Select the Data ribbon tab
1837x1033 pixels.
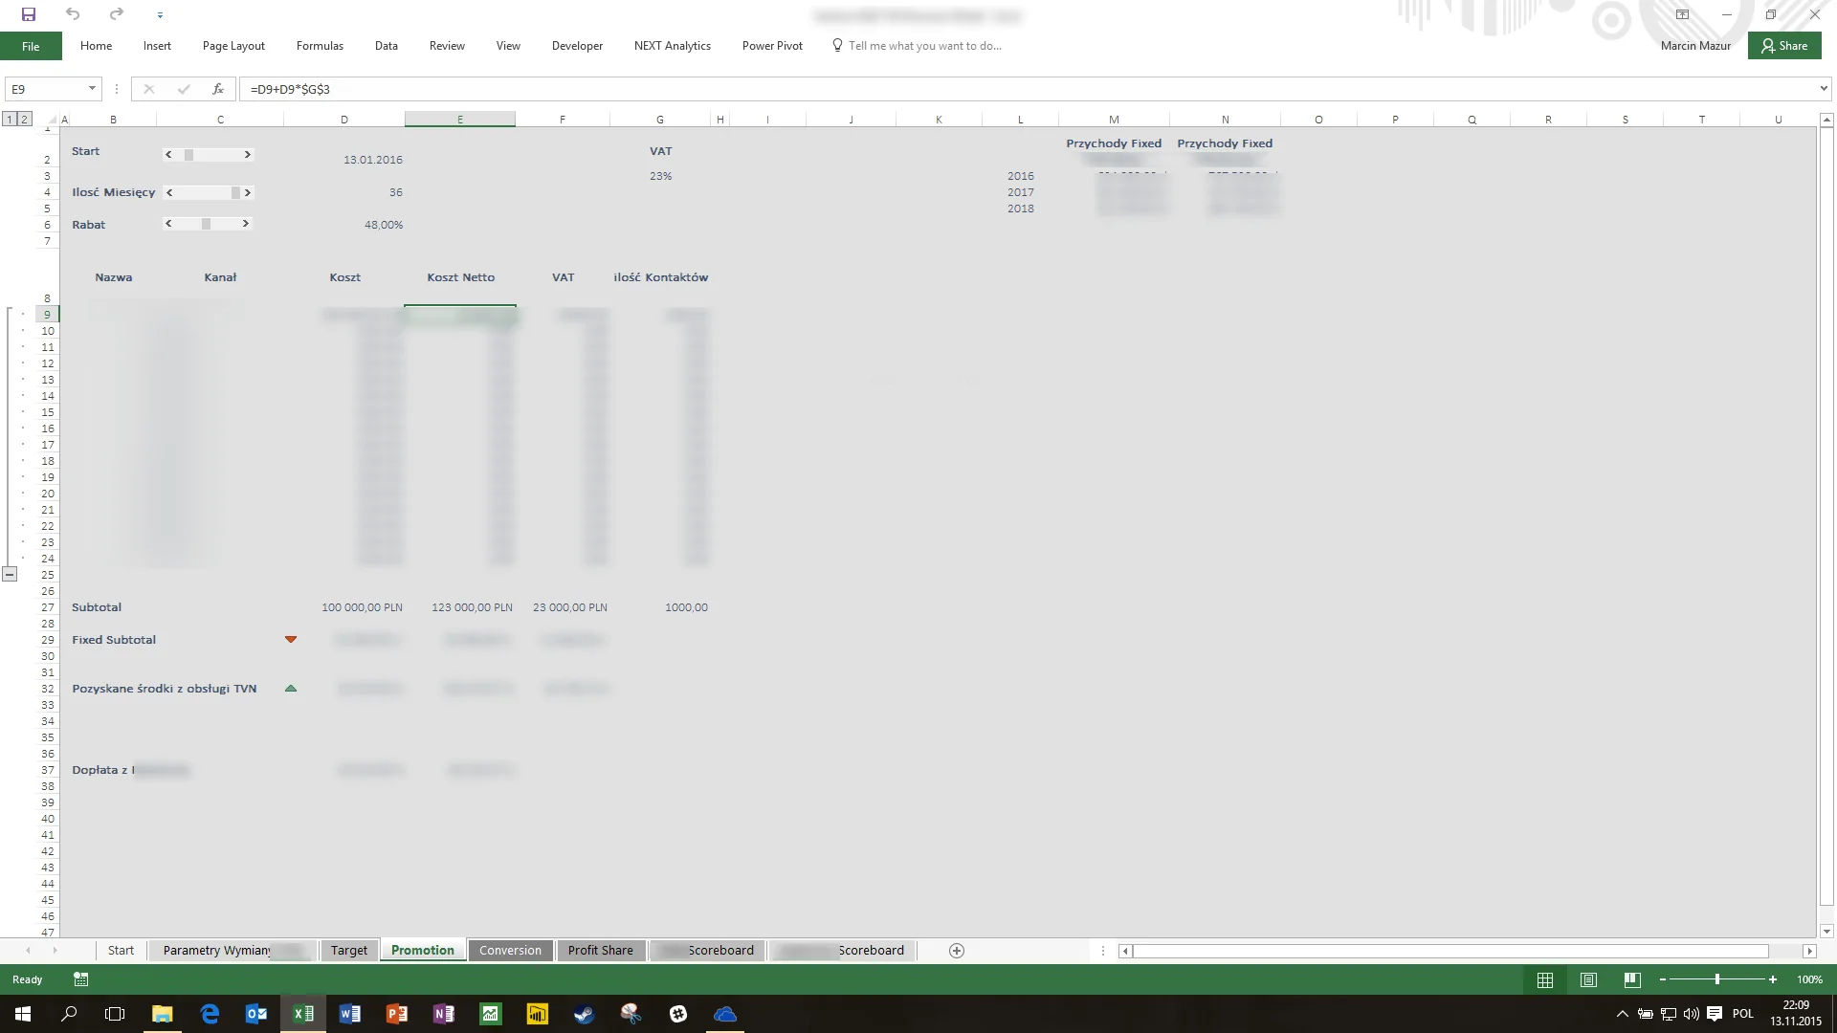387,46
